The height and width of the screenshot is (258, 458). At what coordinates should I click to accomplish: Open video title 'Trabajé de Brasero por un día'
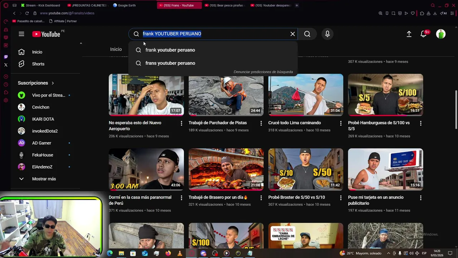(218, 197)
